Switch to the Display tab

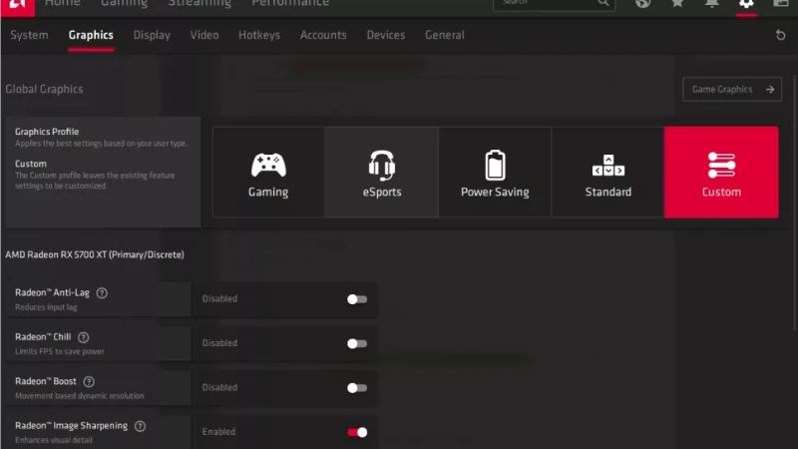152,35
